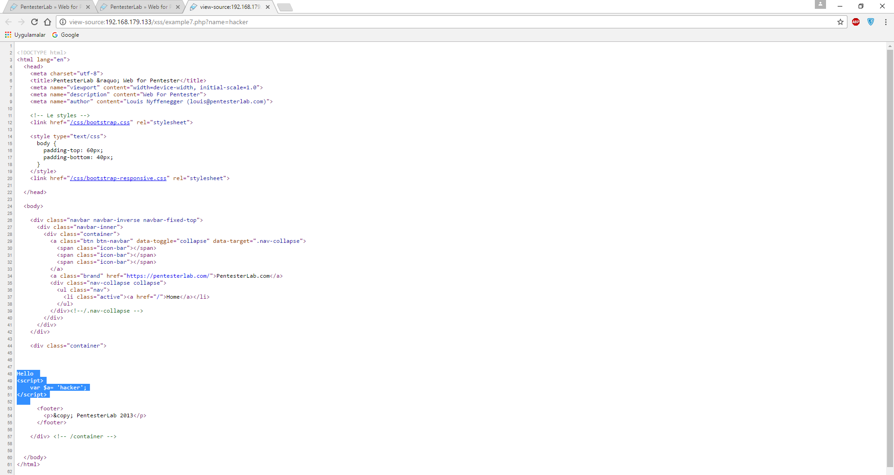The width and height of the screenshot is (894, 475).
Task: Click the '<!-- Le styles -->' comment
Action: pos(60,115)
